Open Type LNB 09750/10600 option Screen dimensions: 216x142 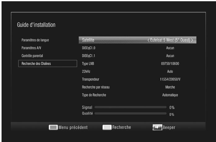[170, 64]
